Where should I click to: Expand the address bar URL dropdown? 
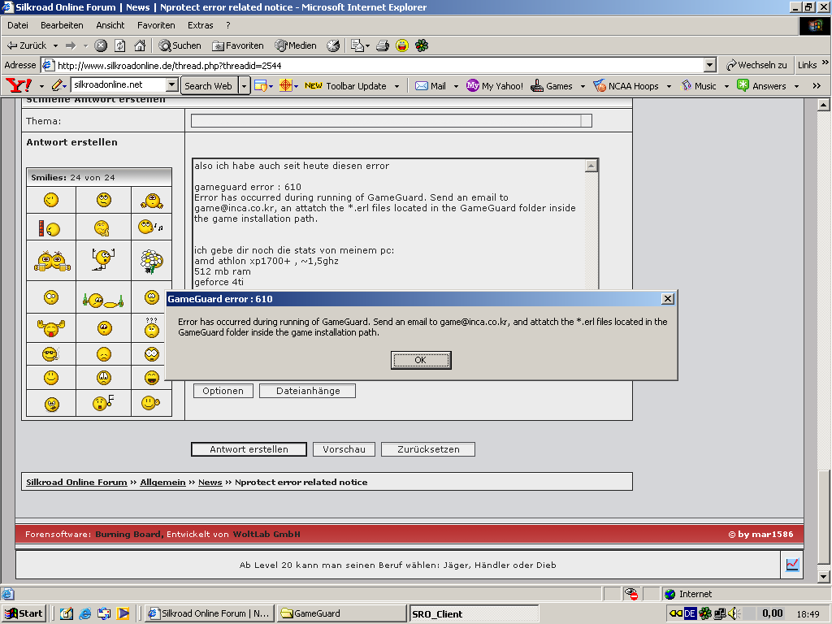tap(709, 65)
